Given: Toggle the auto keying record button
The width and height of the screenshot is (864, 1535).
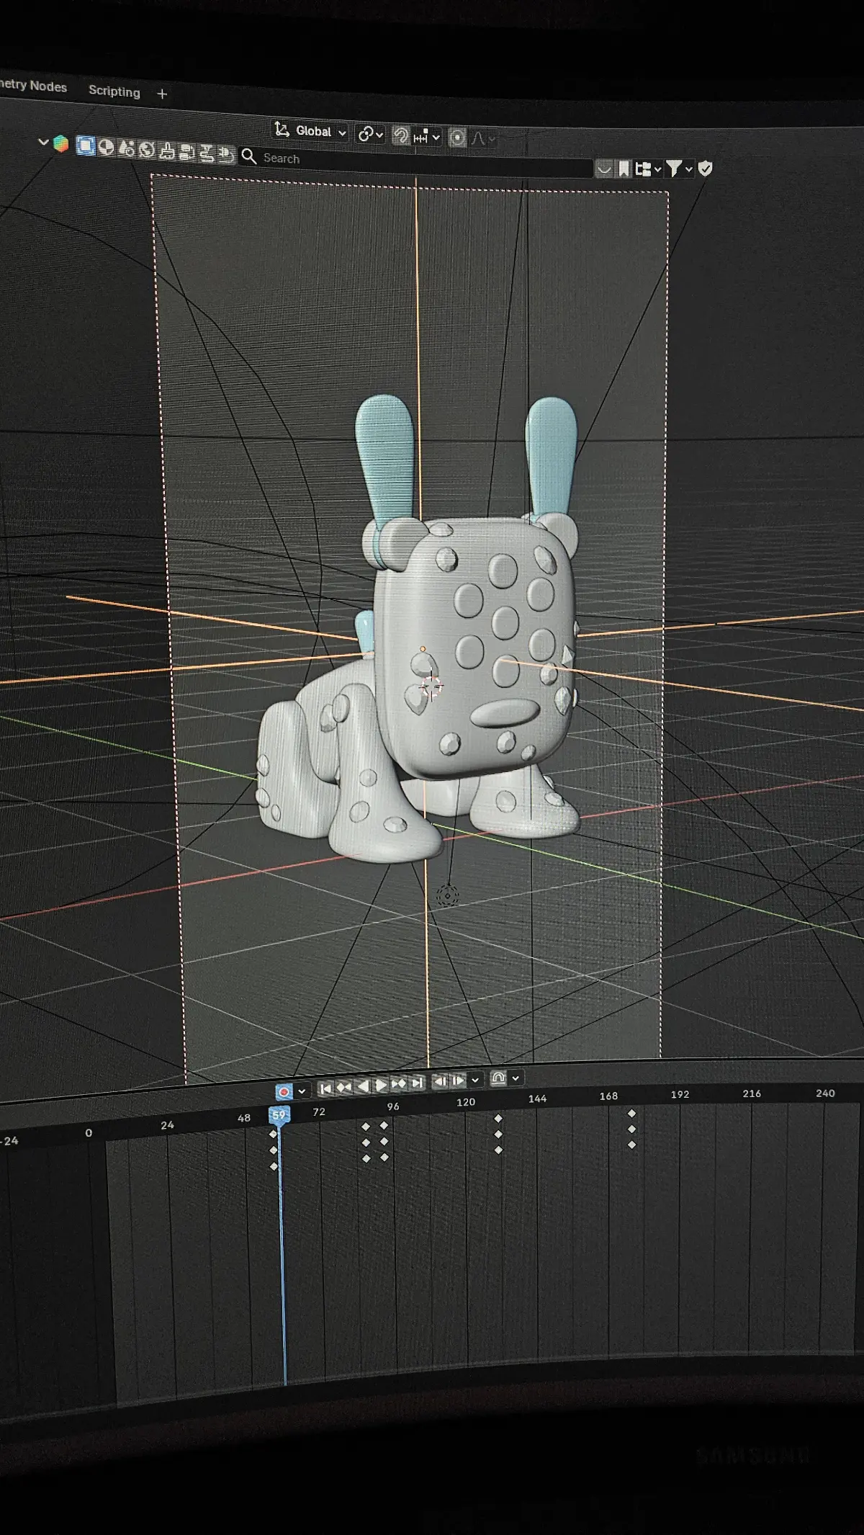Looking at the screenshot, I should tap(284, 1091).
